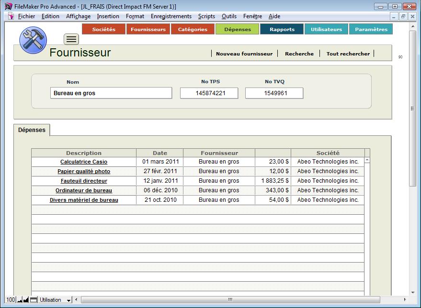Close the inner document window

pos(412,17)
